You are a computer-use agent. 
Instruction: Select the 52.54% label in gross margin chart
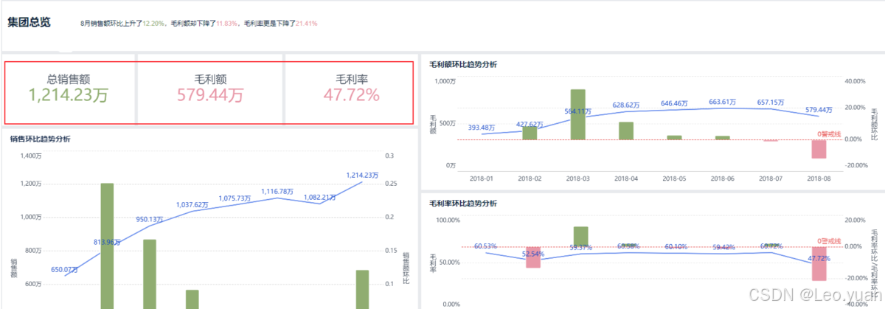click(x=533, y=254)
